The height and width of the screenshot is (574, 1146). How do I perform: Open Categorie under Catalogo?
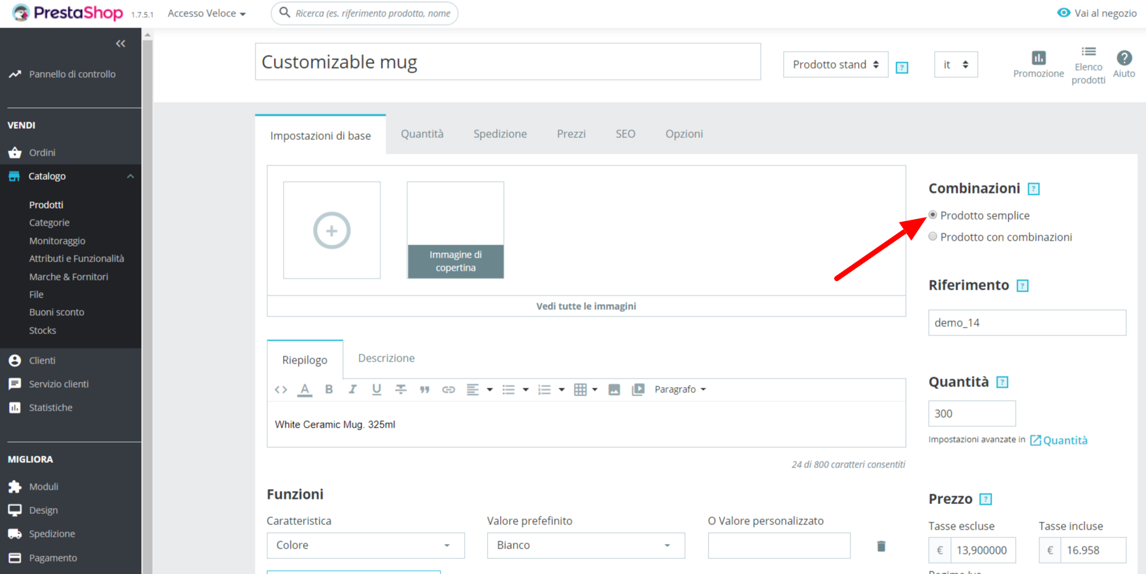pyautogui.click(x=49, y=223)
